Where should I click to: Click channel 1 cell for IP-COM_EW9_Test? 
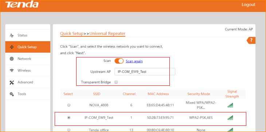131,117
